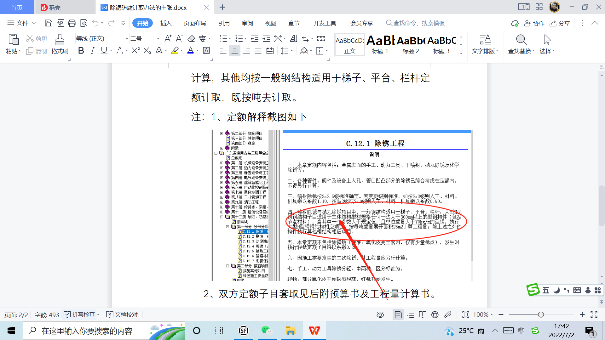Justify paragraph text
Screen dimensions: 605x340
(x=258, y=51)
